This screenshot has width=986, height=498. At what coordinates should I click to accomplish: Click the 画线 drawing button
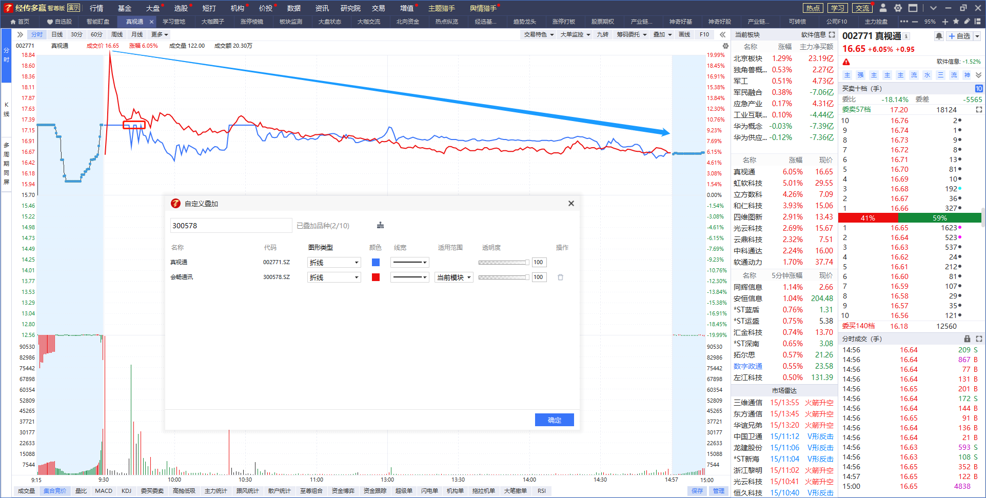684,34
